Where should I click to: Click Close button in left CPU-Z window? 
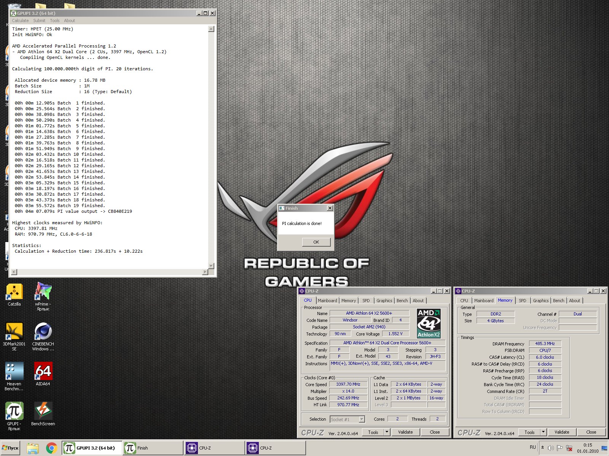coord(435,432)
